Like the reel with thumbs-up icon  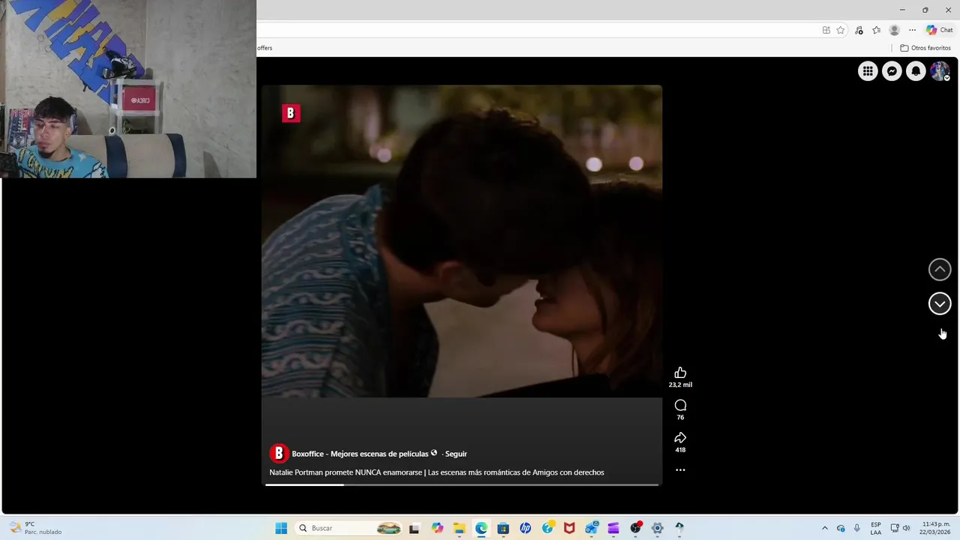680,373
